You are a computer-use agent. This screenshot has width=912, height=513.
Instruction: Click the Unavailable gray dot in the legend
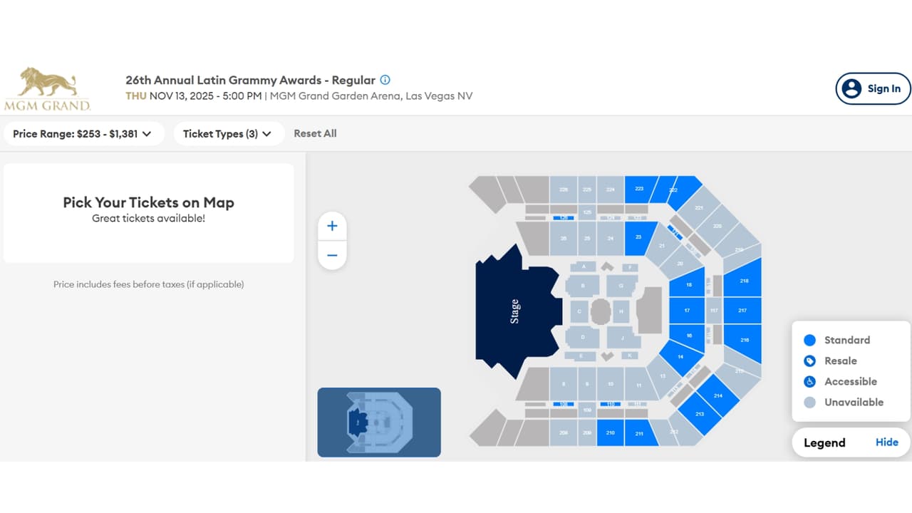tap(809, 402)
